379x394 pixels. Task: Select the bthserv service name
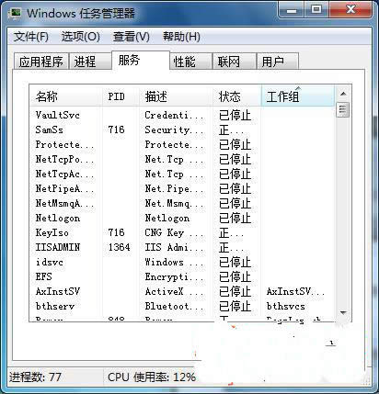click(55, 306)
